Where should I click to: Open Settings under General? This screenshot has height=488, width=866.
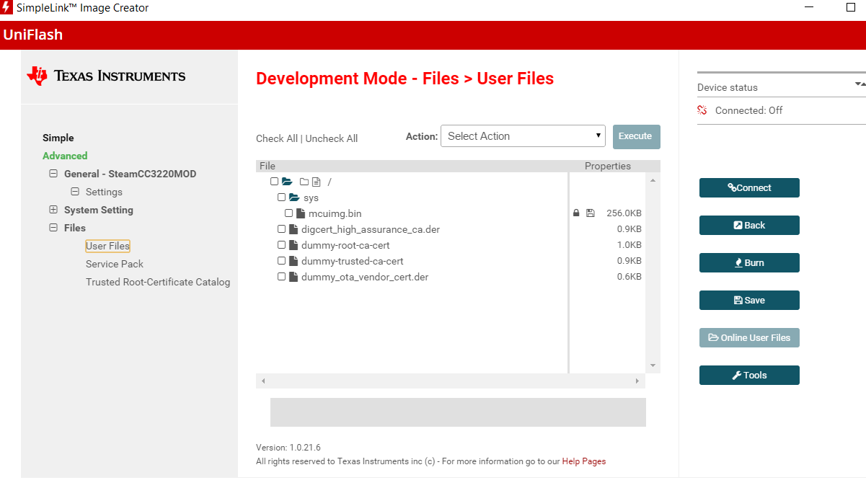coord(104,192)
